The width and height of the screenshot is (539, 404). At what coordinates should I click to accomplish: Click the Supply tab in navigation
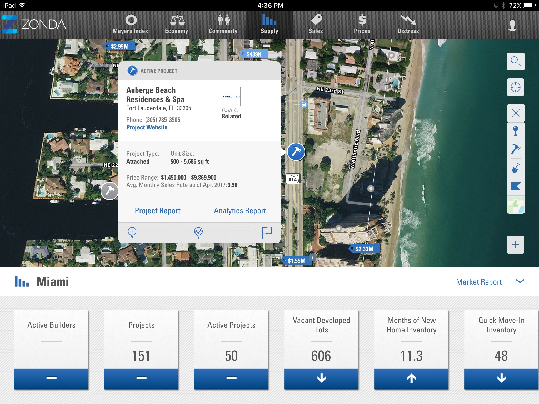(269, 24)
